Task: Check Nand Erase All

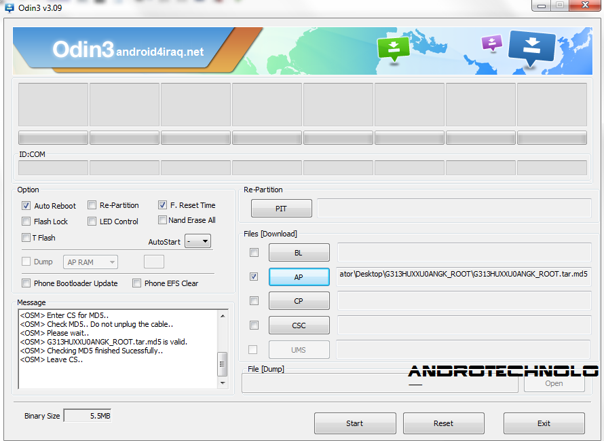Action: pyautogui.click(x=162, y=220)
